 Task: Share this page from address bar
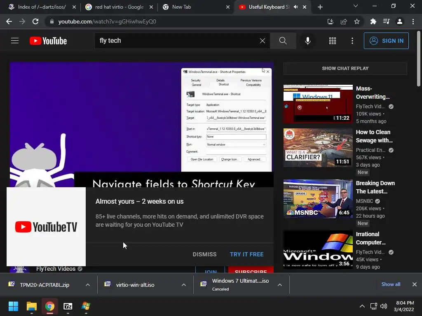(344, 21)
